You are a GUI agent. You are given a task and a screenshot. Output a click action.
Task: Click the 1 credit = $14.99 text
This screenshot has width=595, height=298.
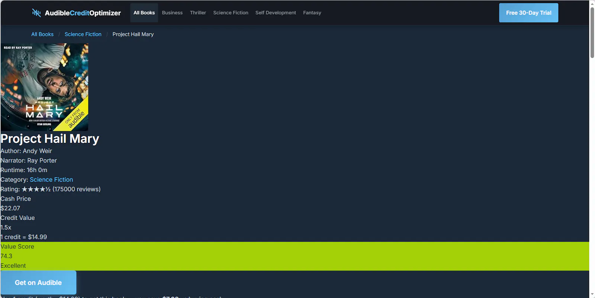[24, 237]
